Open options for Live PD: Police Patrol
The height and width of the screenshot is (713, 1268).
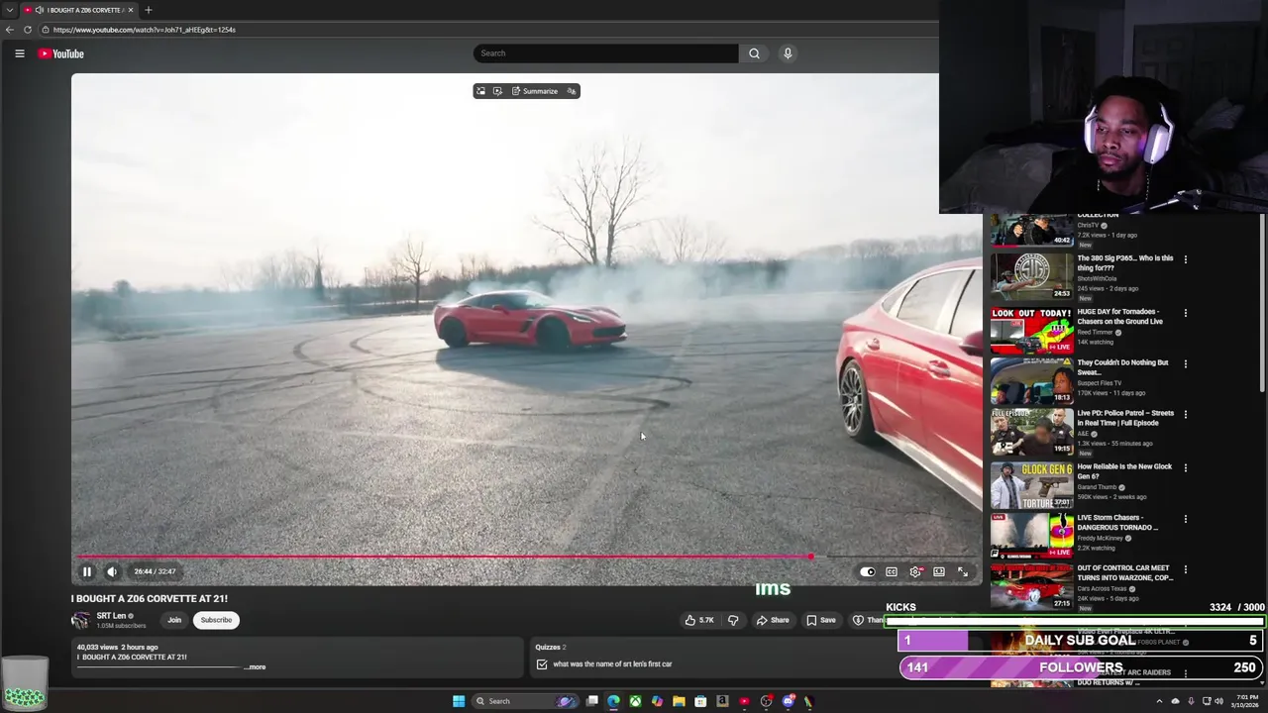1185,414
